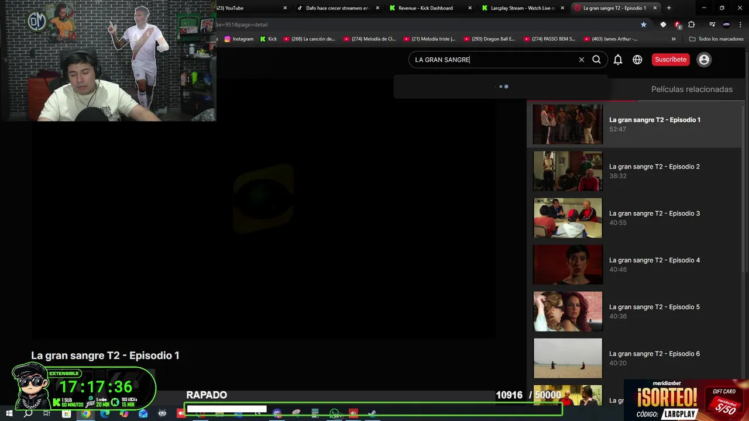Open the notifications bell
The image size is (749, 421).
(x=618, y=60)
